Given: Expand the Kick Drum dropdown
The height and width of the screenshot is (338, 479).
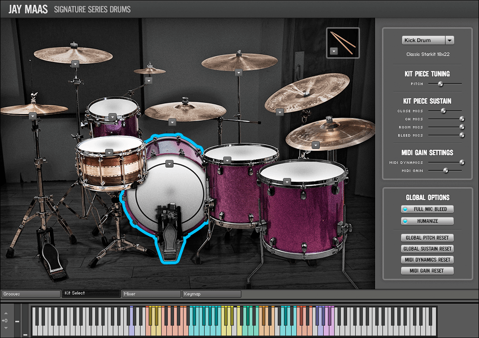Looking at the screenshot, I should pyautogui.click(x=449, y=41).
